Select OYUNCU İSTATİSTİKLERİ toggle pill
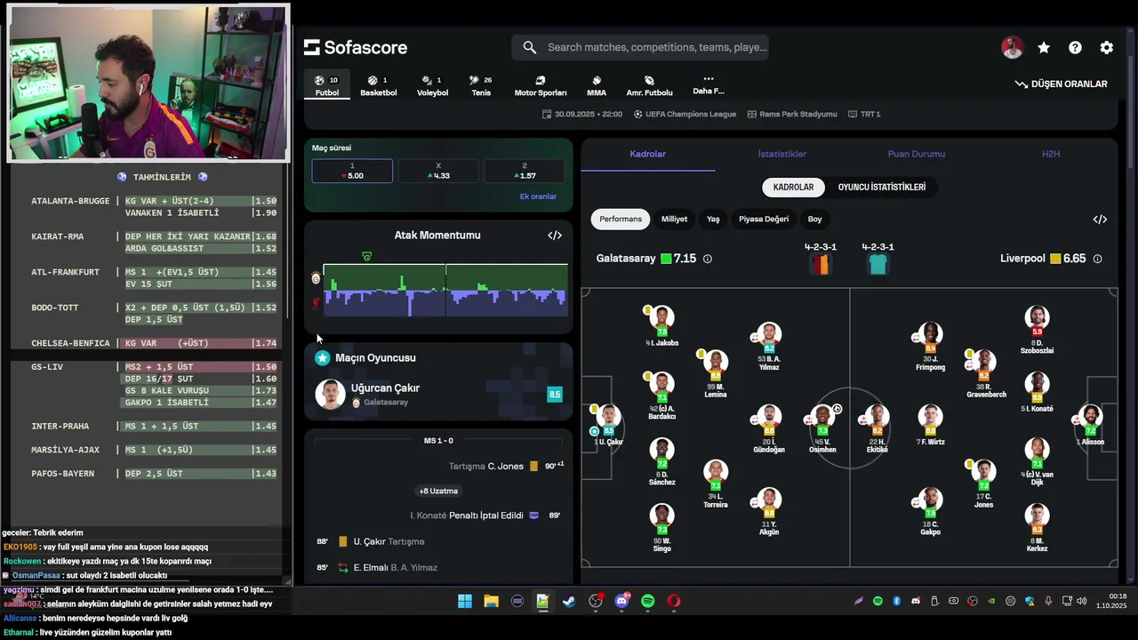The height and width of the screenshot is (640, 1138). click(882, 188)
